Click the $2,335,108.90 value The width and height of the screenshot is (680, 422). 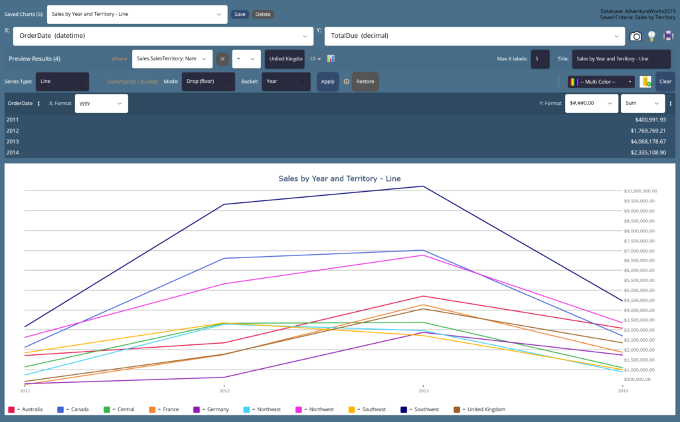point(648,153)
